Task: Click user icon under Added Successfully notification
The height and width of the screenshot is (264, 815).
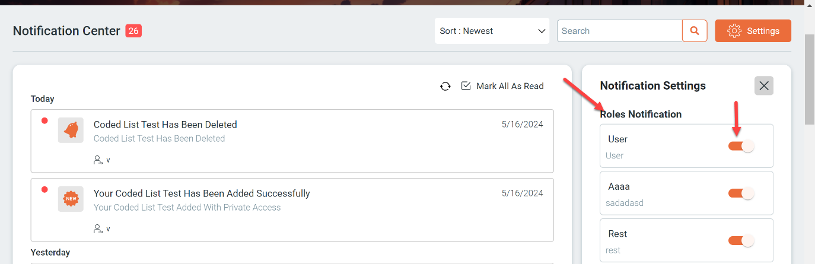Action: click(x=98, y=229)
